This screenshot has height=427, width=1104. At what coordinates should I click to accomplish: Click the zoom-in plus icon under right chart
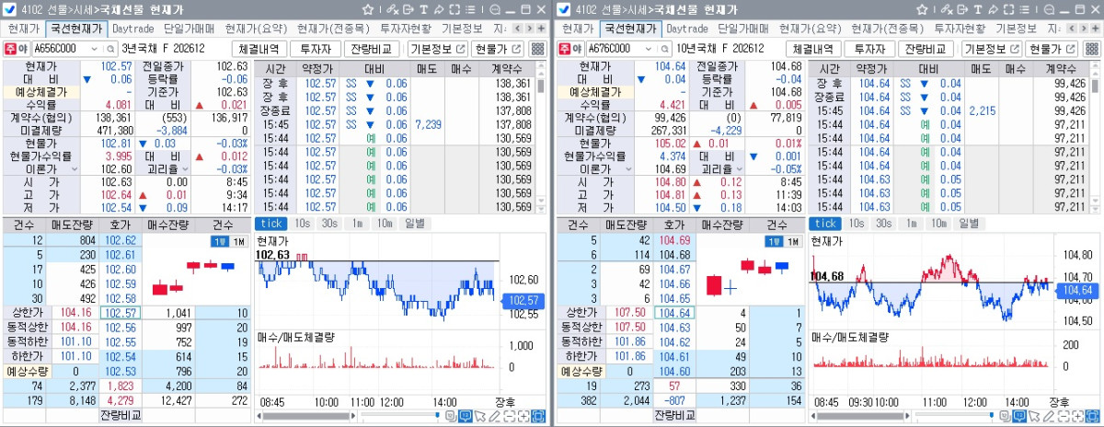point(1079,416)
